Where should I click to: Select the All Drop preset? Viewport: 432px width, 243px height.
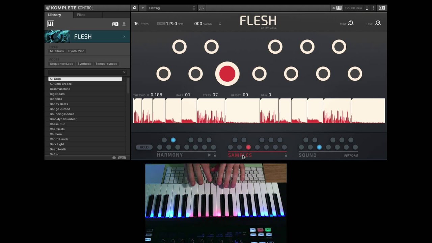point(85,79)
